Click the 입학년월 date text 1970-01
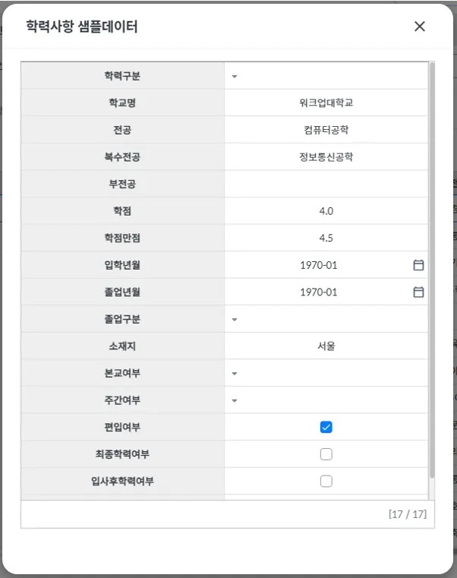Image resolution: width=457 pixels, height=578 pixels. coord(318,265)
